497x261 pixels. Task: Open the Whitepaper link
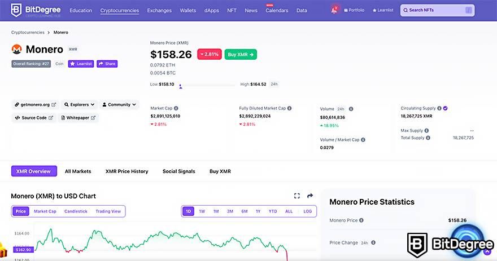tap(78, 118)
